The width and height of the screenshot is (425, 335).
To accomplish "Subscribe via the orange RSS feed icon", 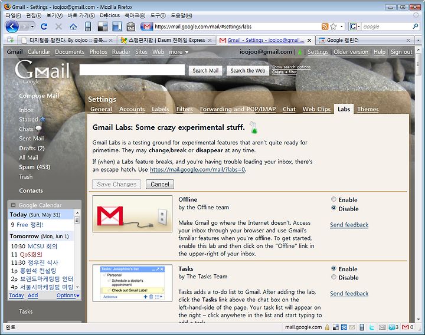I will point(325,27).
